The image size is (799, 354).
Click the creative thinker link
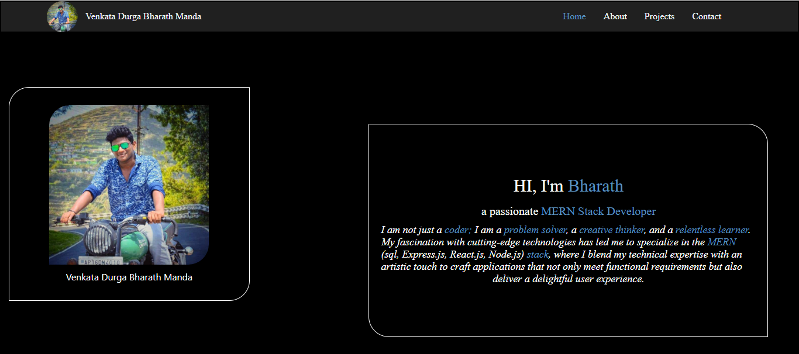612,230
